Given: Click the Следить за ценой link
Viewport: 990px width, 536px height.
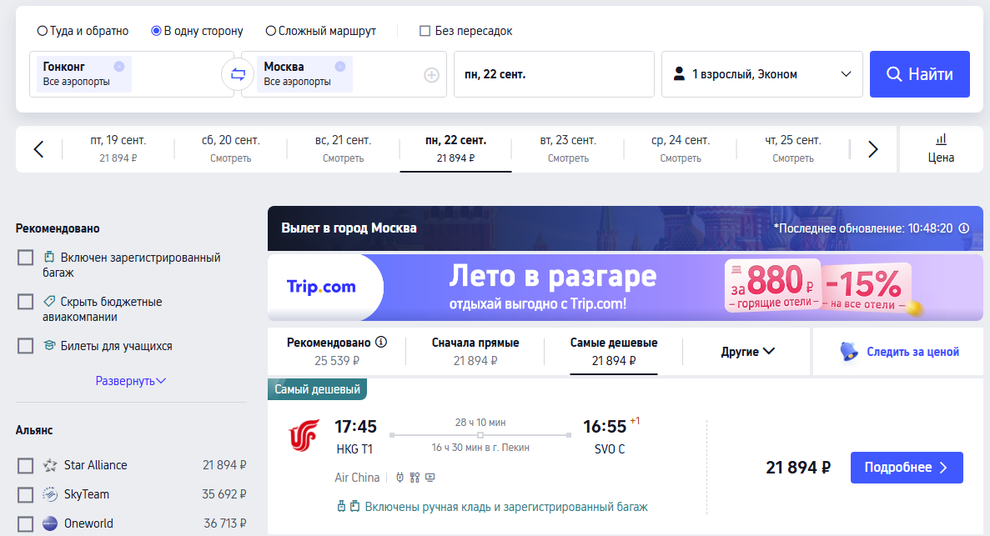Looking at the screenshot, I should (912, 352).
